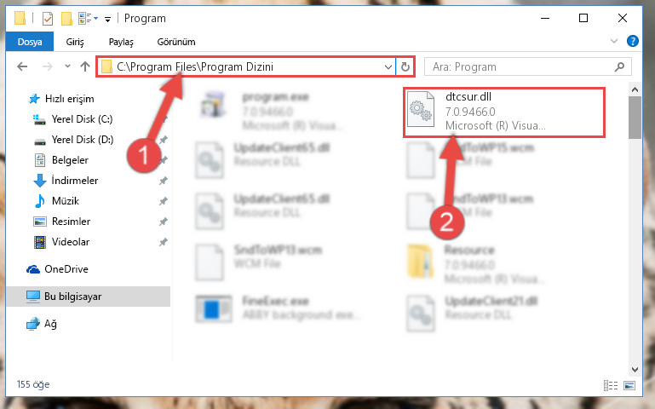Switch to details view layout icon
The height and width of the screenshot is (409, 655).
pos(611,385)
